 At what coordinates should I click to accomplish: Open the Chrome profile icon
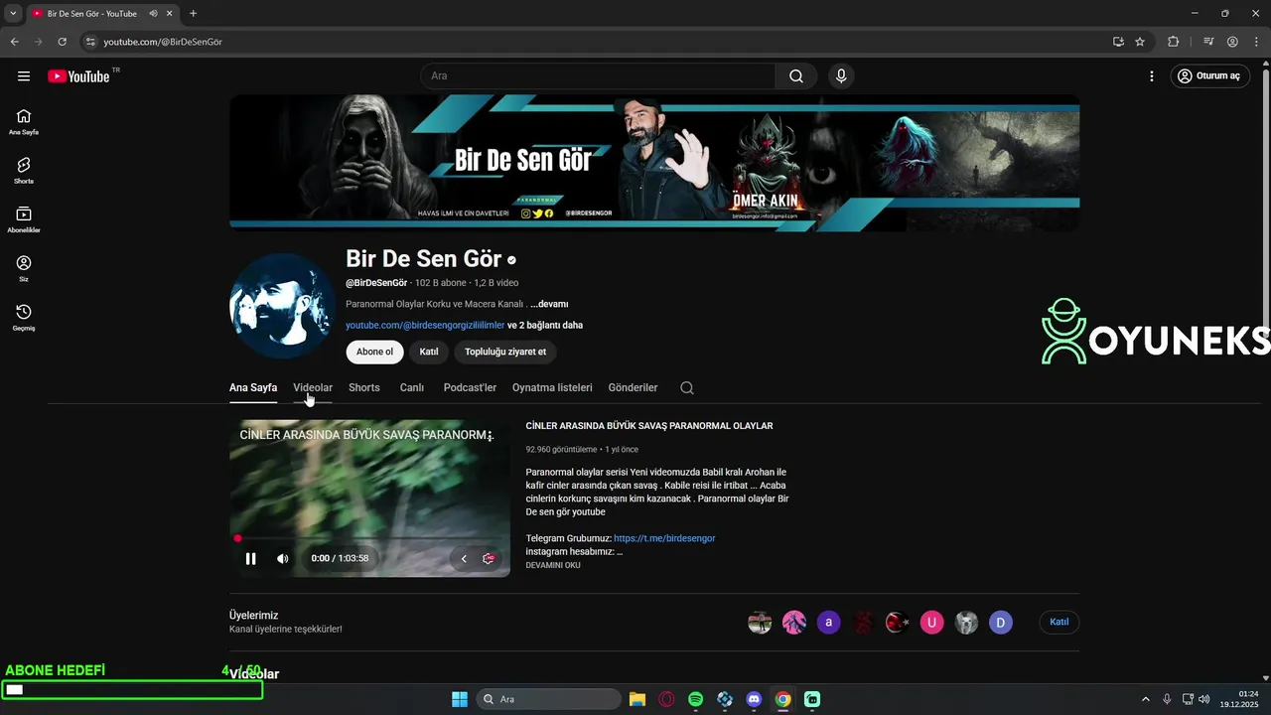tap(1232, 42)
